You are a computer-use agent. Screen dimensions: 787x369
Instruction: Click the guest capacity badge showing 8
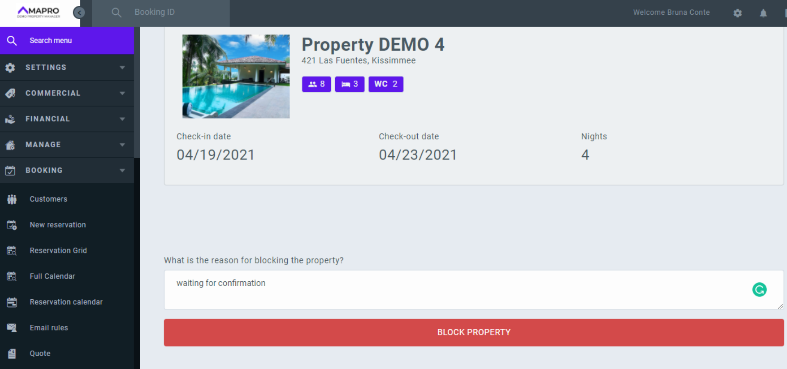point(316,84)
